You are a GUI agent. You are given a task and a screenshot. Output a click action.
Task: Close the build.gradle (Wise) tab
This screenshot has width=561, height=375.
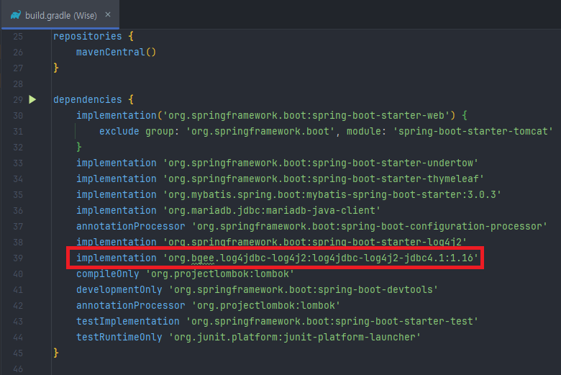[x=108, y=14]
